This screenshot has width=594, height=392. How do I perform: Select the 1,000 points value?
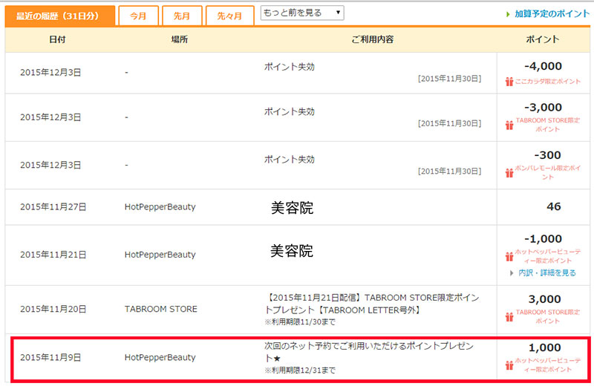[x=545, y=347]
